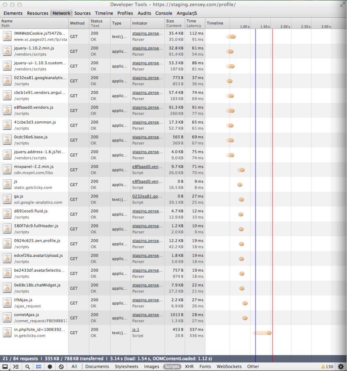Sort by the Method column header

click(x=79, y=23)
